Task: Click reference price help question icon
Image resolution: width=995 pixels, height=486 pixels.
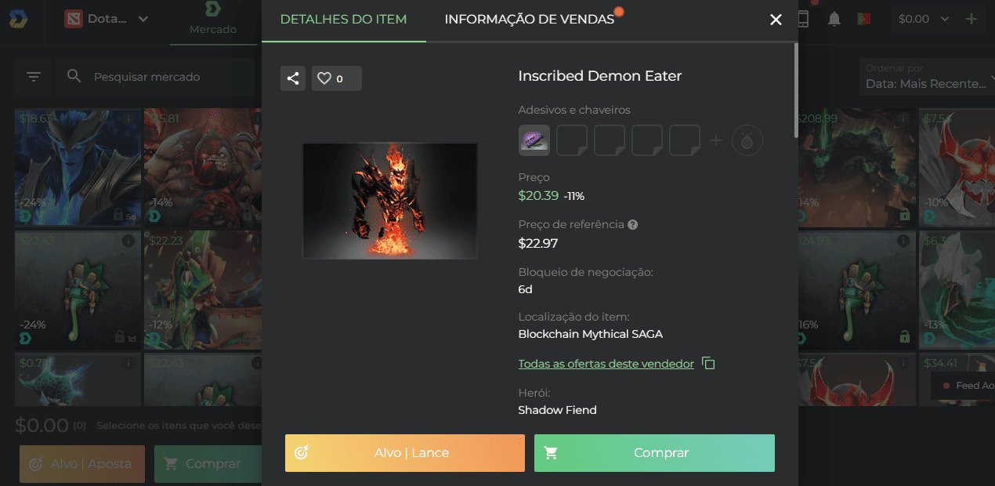Action: click(633, 224)
